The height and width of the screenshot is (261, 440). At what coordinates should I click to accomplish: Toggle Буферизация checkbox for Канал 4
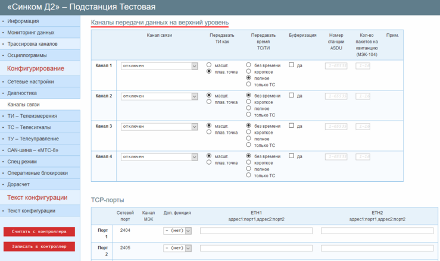[x=292, y=156]
